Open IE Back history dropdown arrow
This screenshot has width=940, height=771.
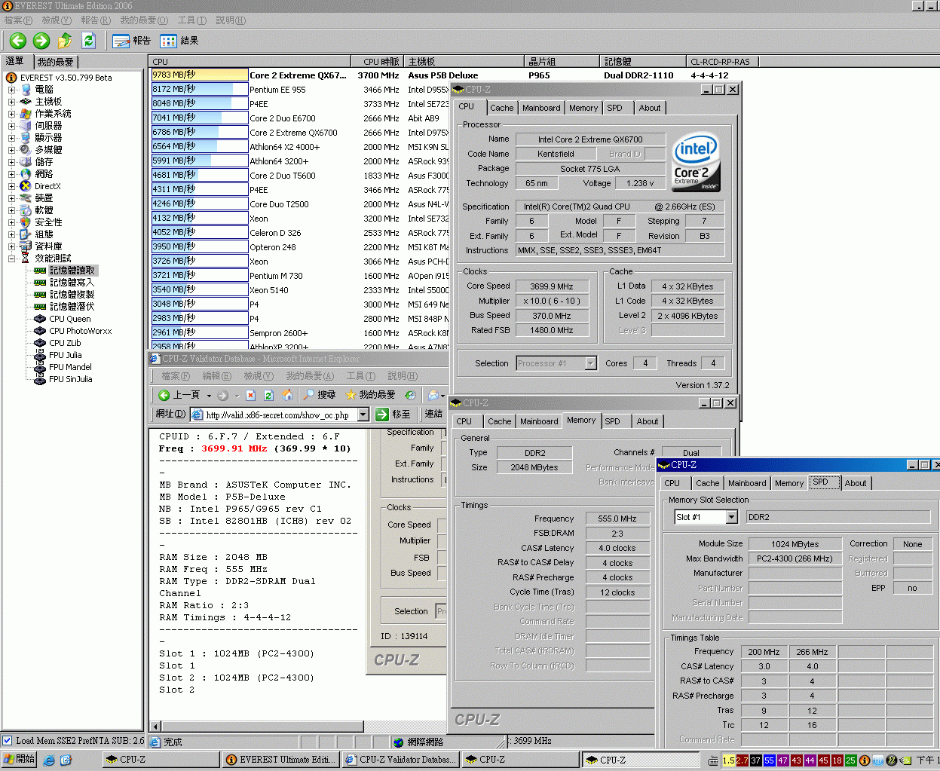(209, 395)
